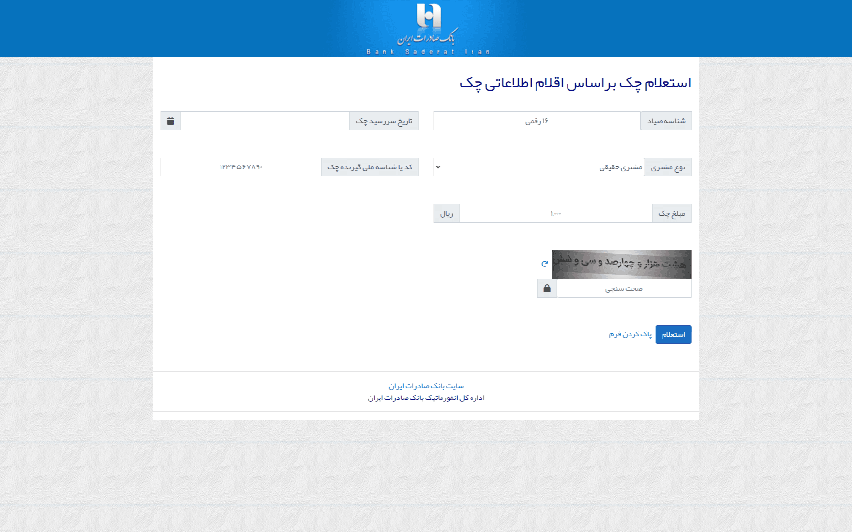This screenshot has height=532, width=852.
Task: Focus the recipient national ID input field
Action: point(241,167)
